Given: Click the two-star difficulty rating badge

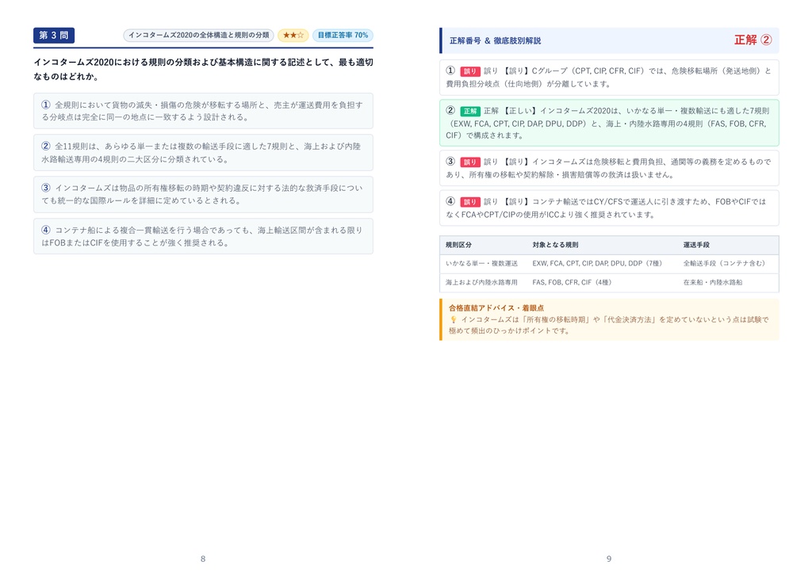Looking at the screenshot, I should pyautogui.click(x=293, y=35).
